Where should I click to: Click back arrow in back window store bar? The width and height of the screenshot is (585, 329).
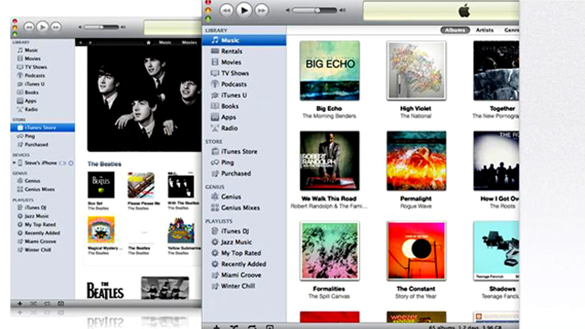pyautogui.click(x=80, y=42)
